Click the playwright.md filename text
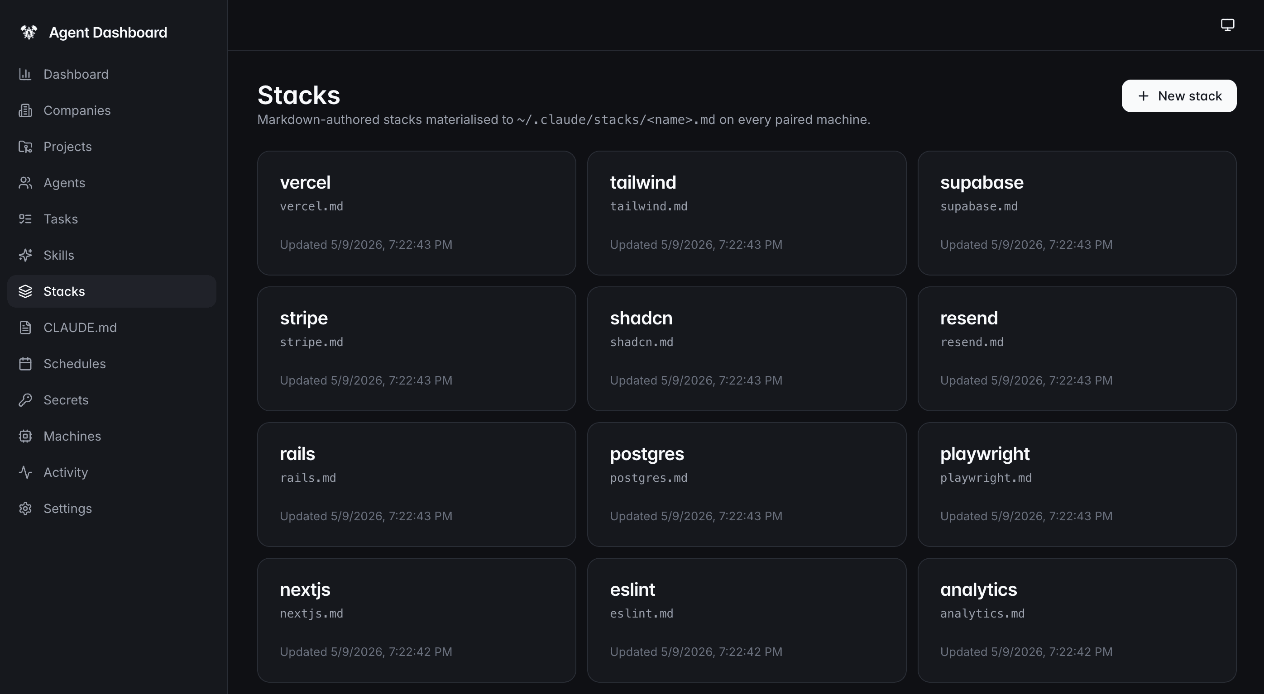The width and height of the screenshot is (1264, 694). (986, 478)
